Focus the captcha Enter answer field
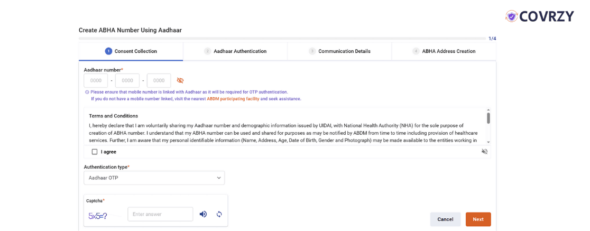Screen dimensions: 590x231 (x=160, y=214)
